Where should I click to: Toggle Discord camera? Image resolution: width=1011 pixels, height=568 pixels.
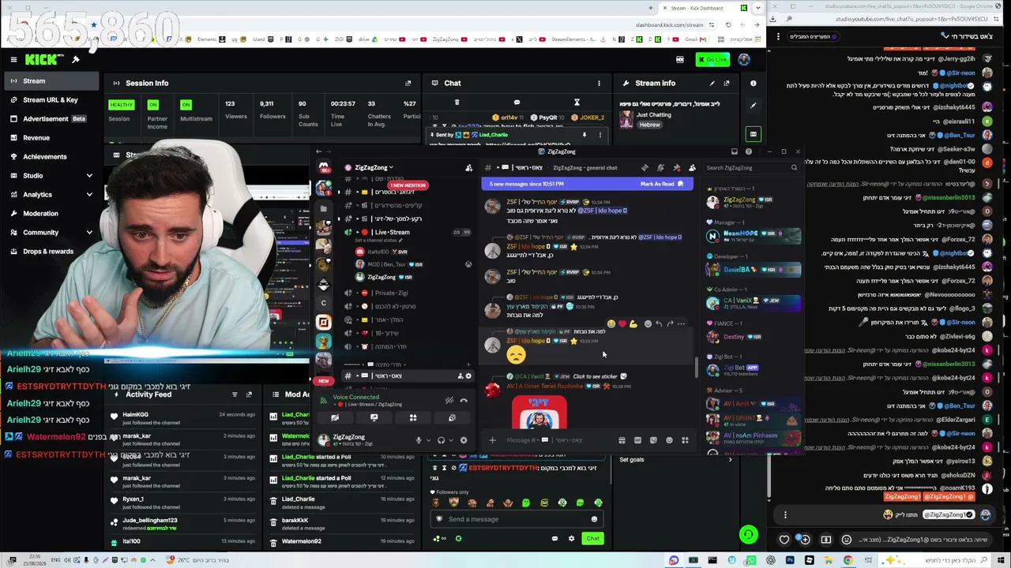click(335, 418)
